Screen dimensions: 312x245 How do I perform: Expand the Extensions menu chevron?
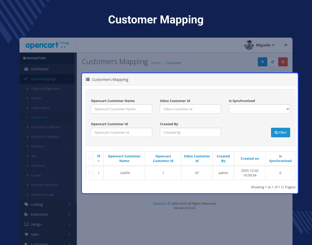69,214
